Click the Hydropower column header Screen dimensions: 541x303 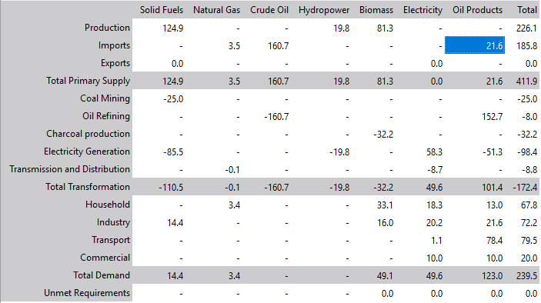324,10
